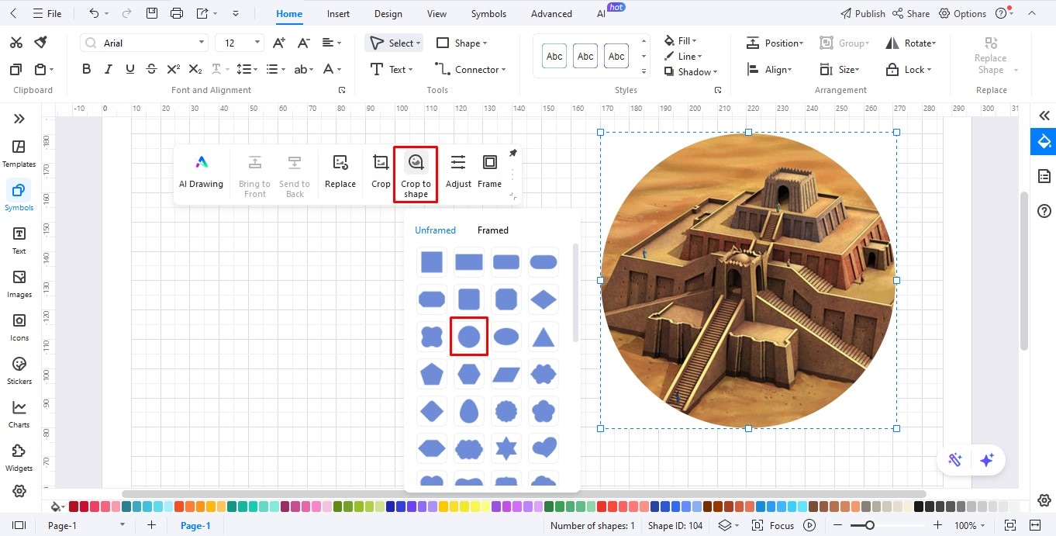
Task: Undo the last action
Action: click(x=94, y=13)
